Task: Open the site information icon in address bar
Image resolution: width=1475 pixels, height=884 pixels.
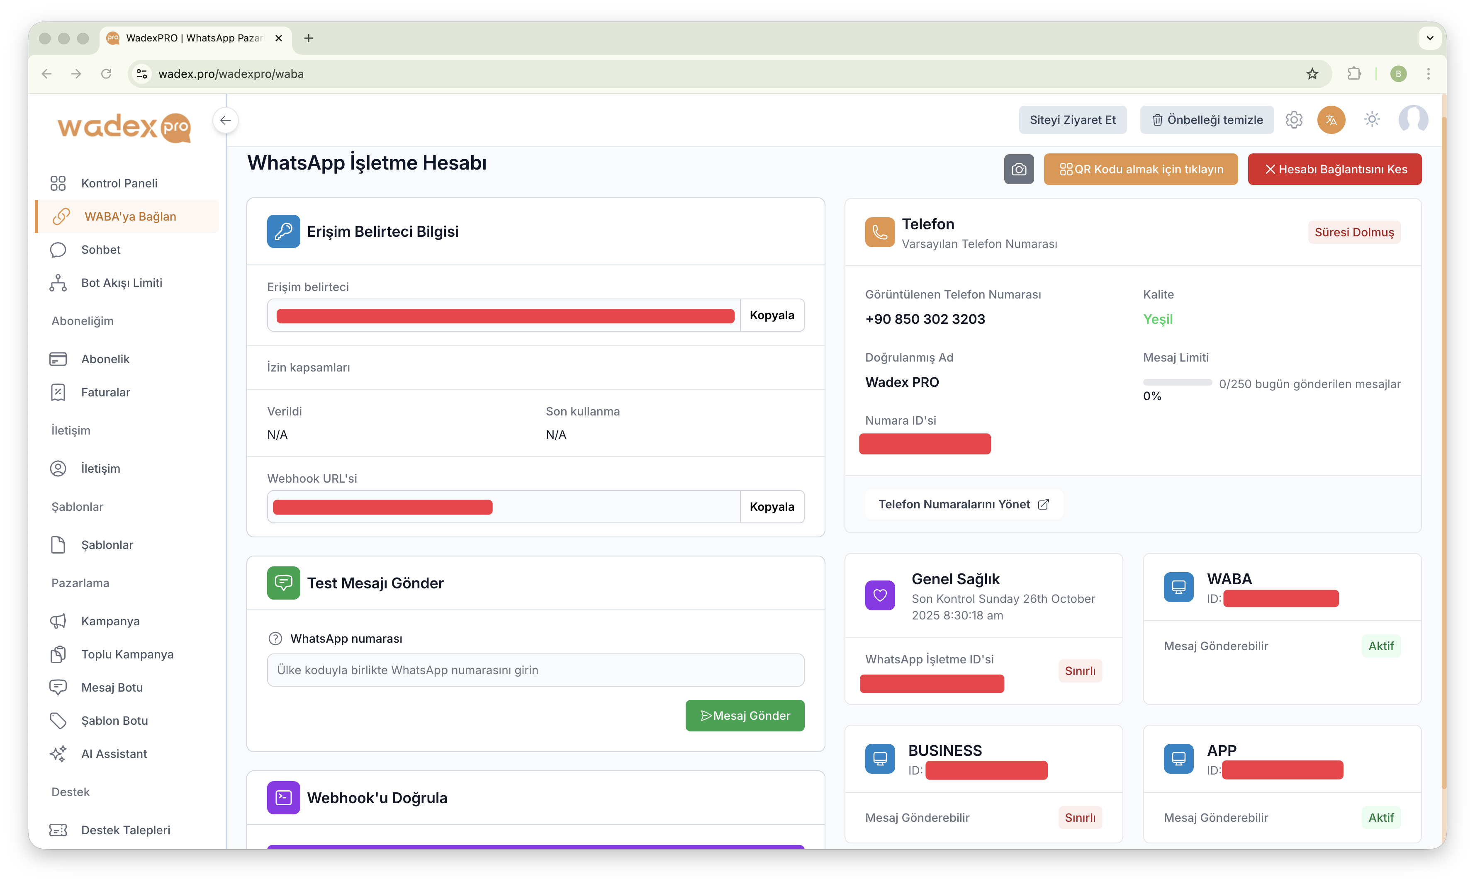Action: tap(142, 74)
